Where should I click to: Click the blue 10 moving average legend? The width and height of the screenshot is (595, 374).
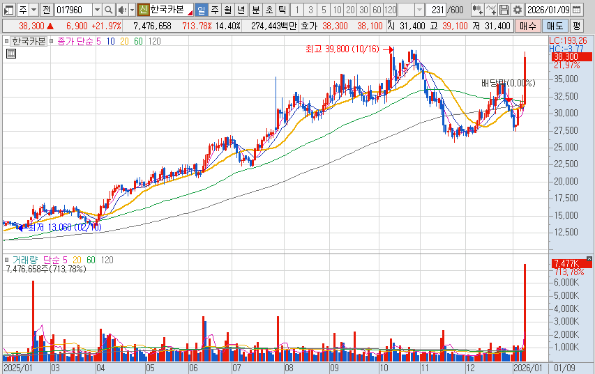coord(110,41)
